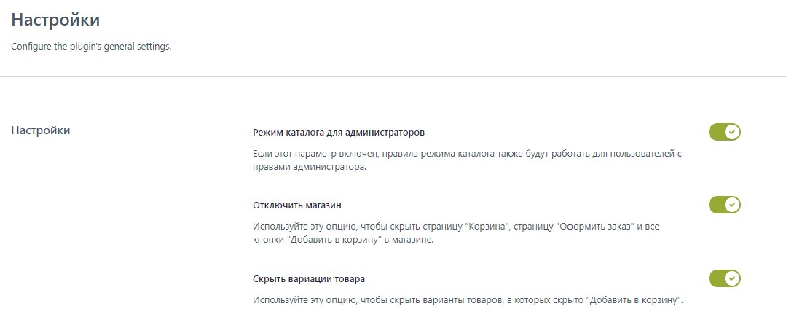This screenshot has width=786, height=333.
Task: Click the Настройки section heading on left
Action: coord(41,130)
